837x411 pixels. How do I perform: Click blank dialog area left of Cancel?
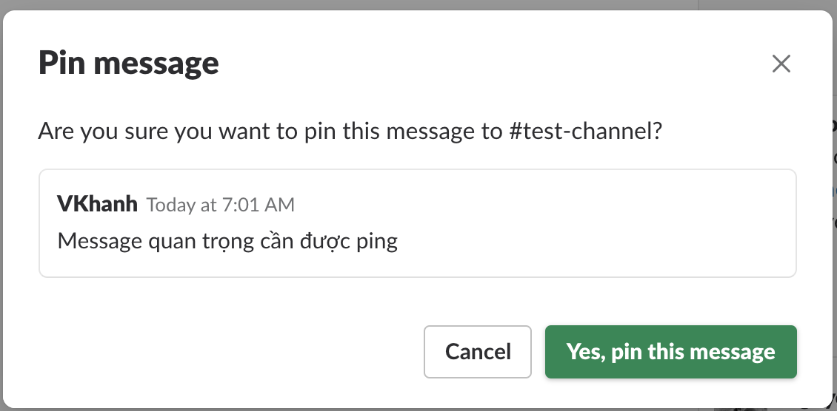222,352
